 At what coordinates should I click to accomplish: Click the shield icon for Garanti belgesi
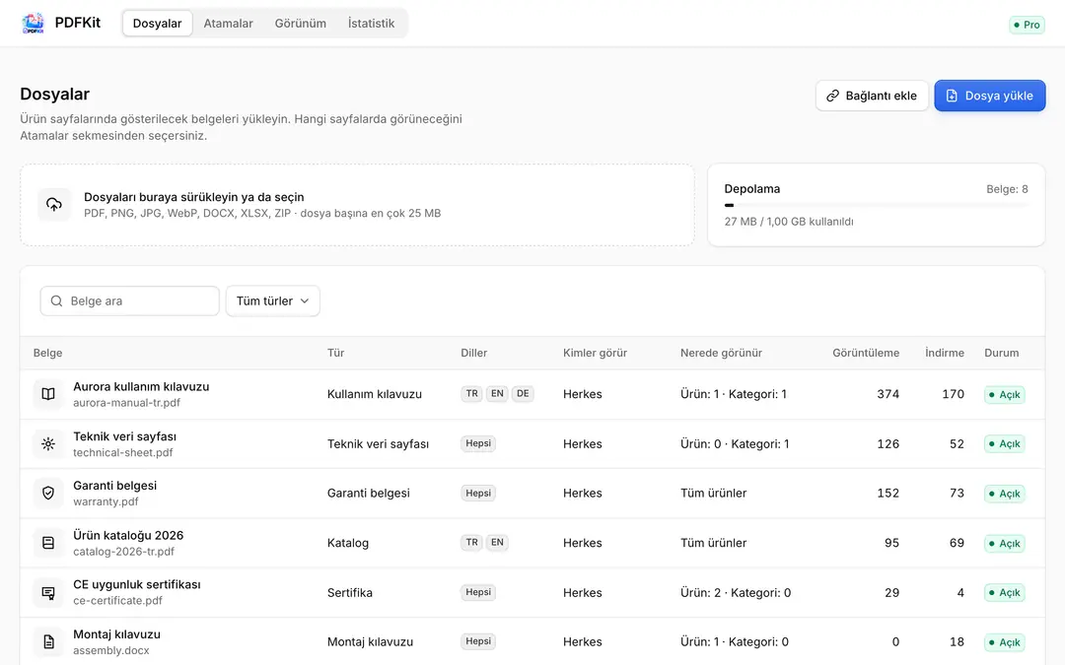48,494
